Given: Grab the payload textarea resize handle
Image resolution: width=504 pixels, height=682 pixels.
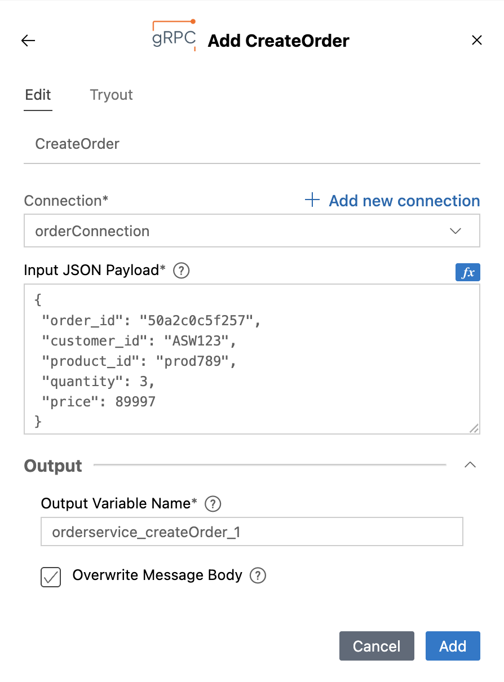Looking at the screenshot, I should click(x=474, y=428).
